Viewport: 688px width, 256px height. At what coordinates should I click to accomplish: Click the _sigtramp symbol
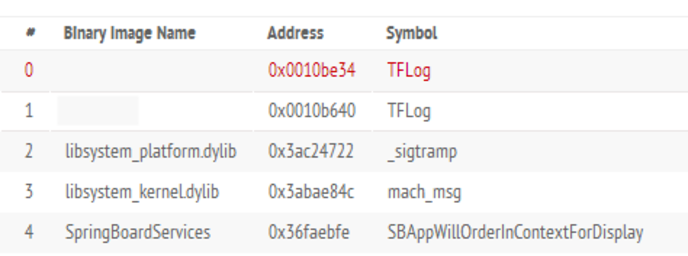422,152
